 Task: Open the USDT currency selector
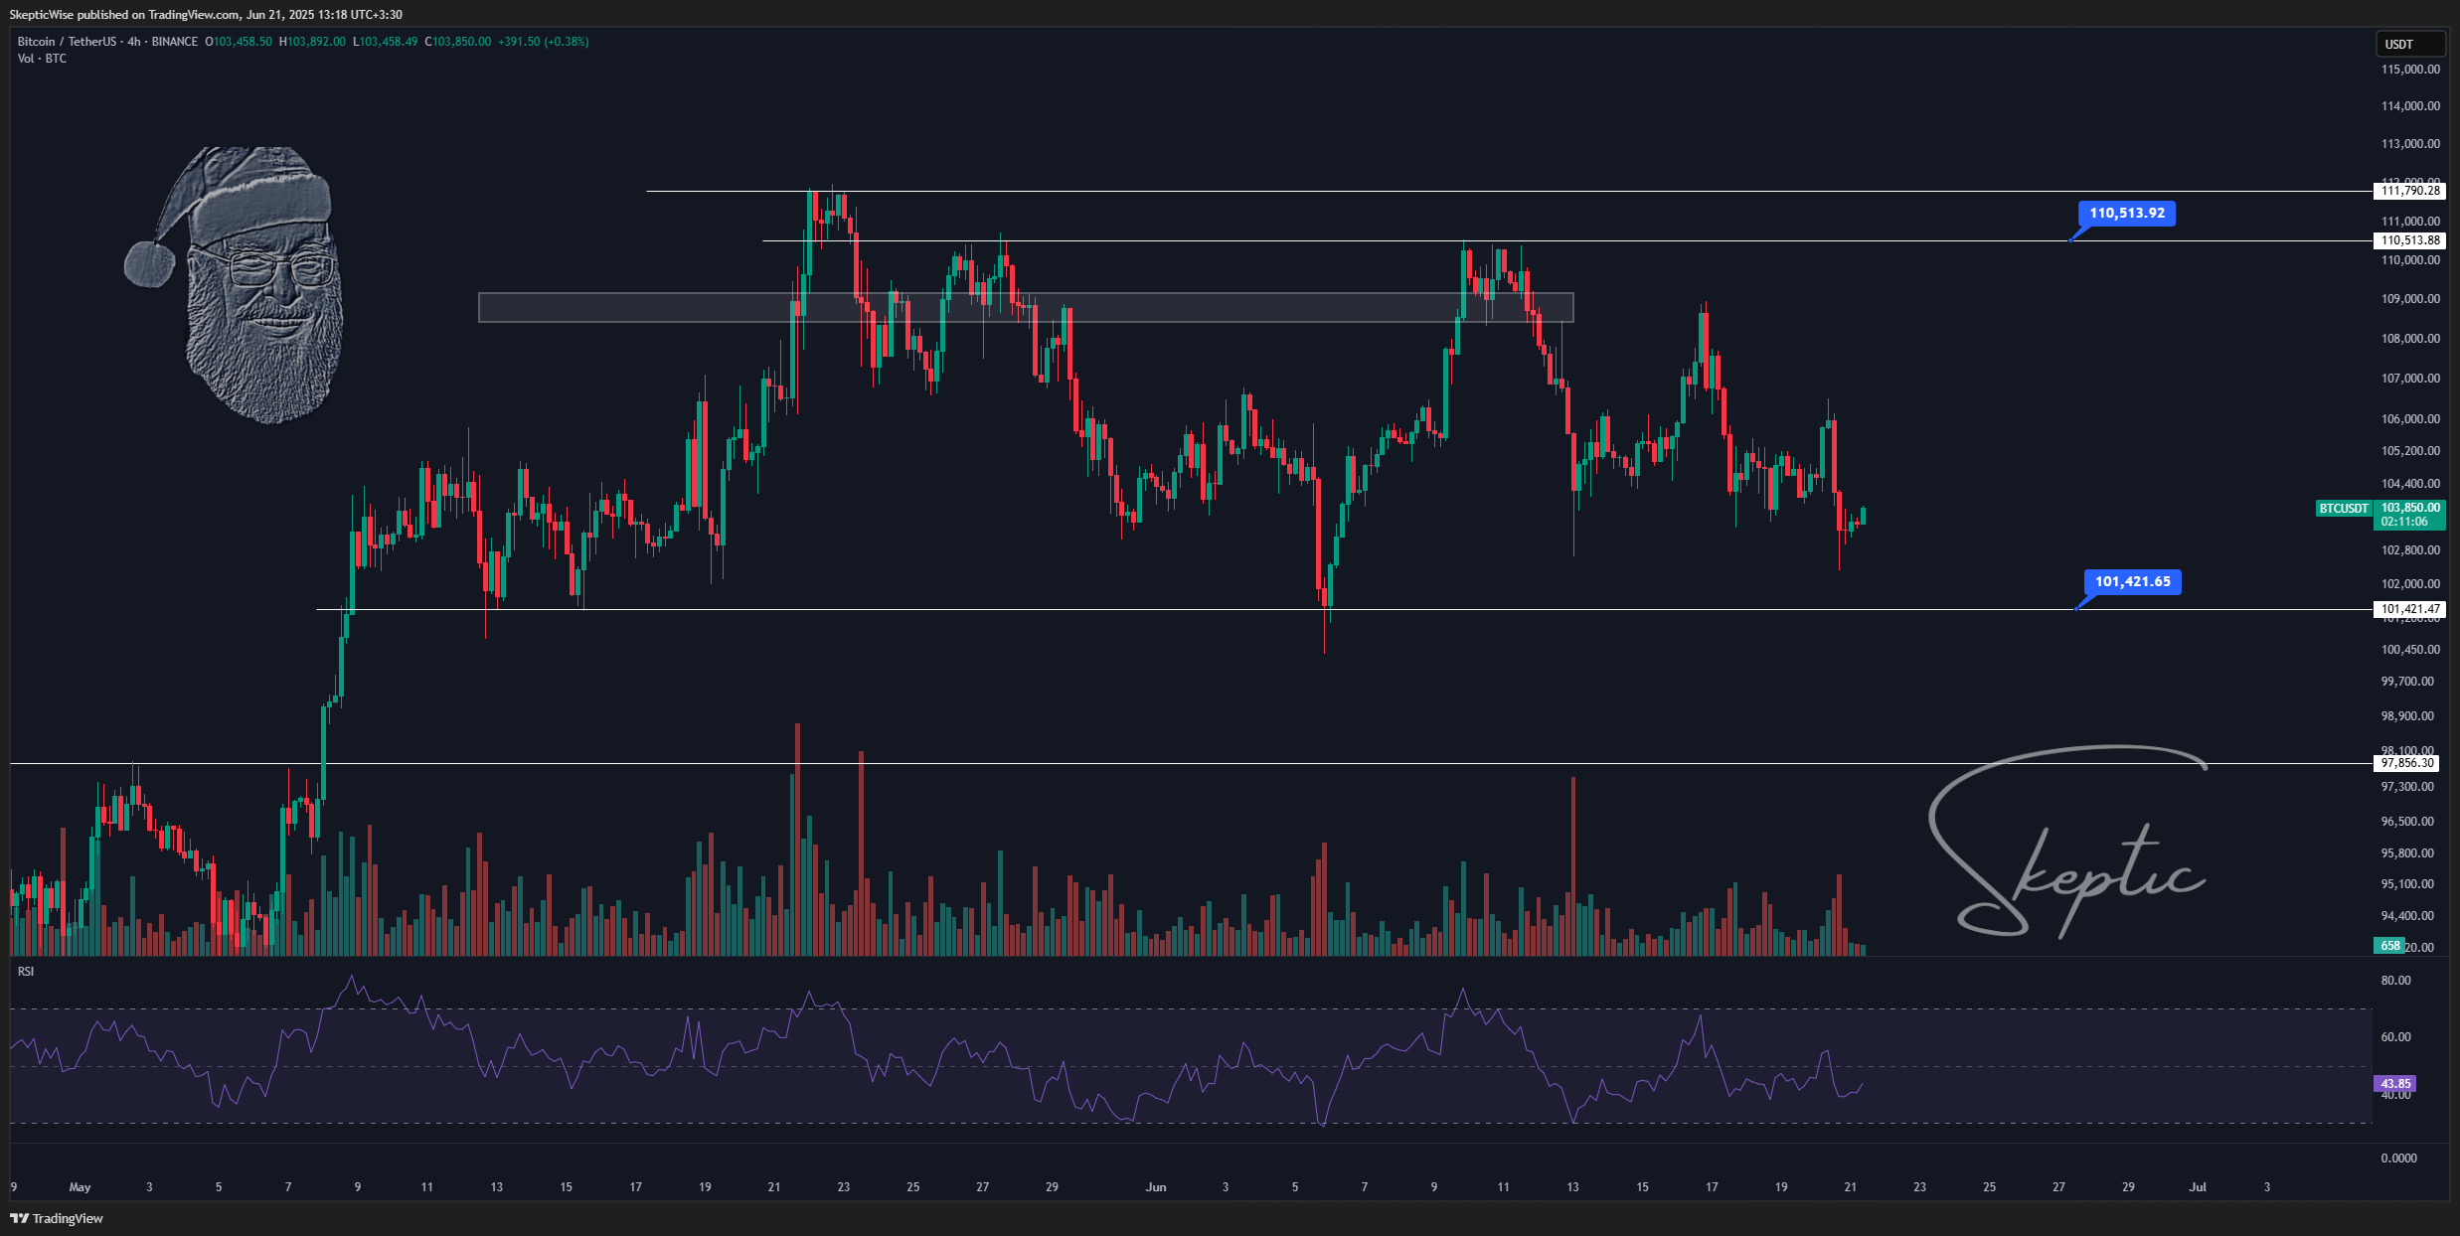pos(2409,44)
